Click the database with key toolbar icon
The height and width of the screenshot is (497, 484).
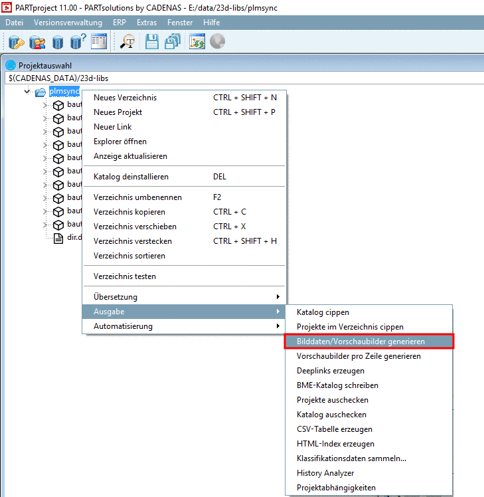[x=17, y=42]
